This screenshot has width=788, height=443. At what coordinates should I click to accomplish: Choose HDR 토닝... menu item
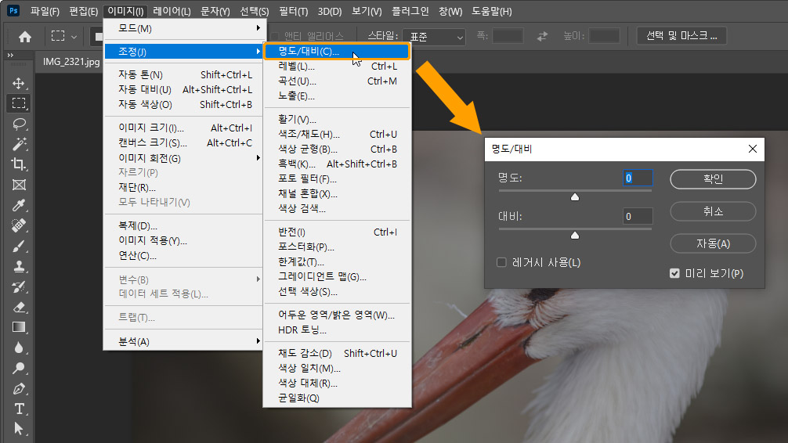338,330
